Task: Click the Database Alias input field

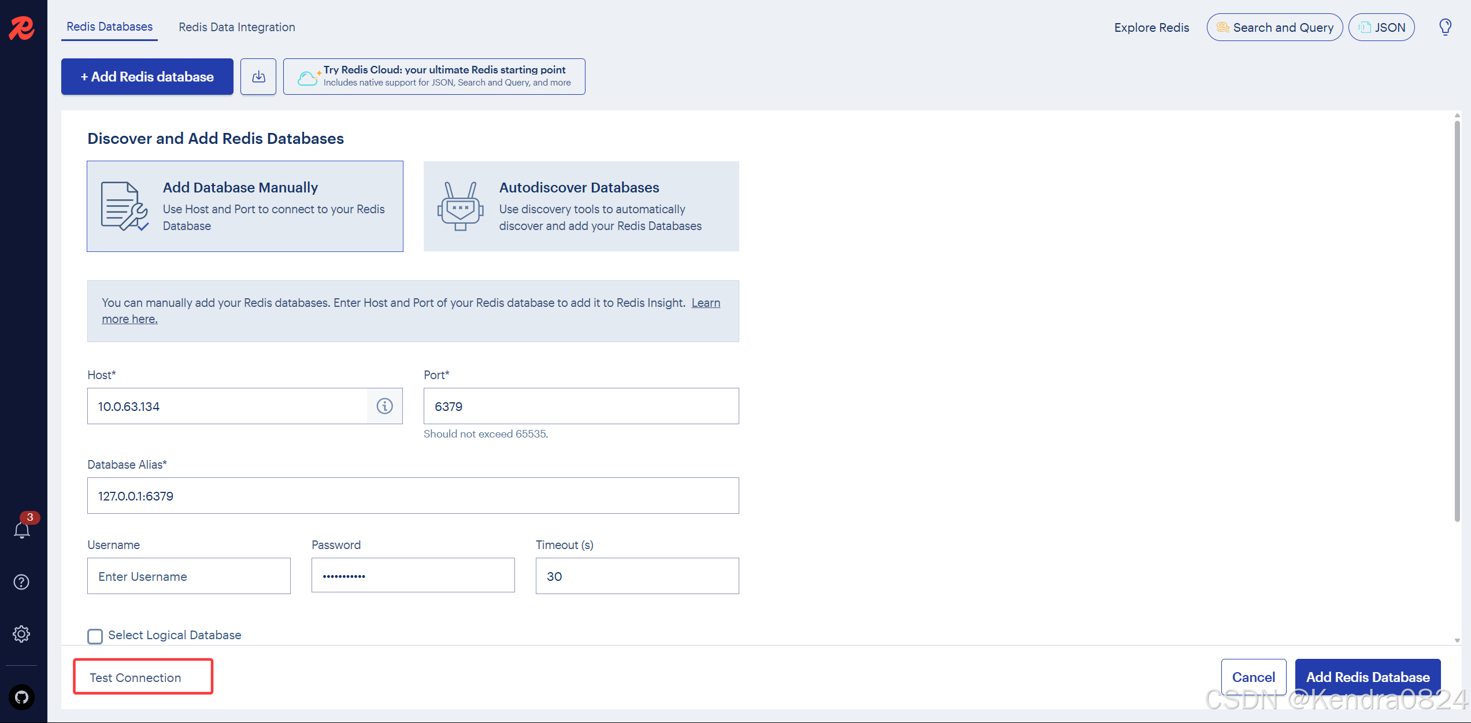Action: (413, 495)
